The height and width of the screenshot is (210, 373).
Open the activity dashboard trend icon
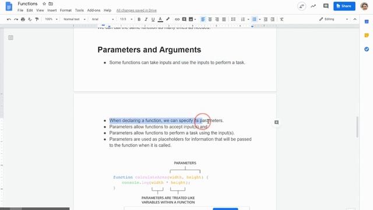pyautogui.click(x=314, y=6)
